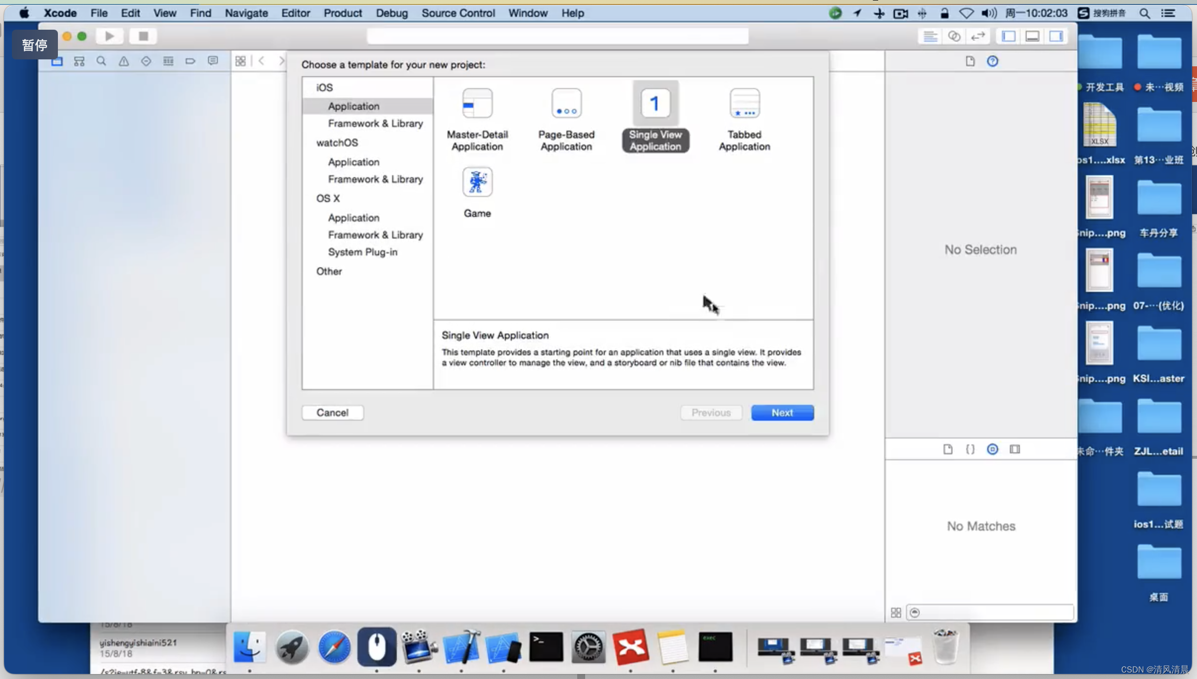Select Framework & Library under watchOS
Image resolution: width=1197 pixels, height=679 pixels.
(x=375, y=179)
